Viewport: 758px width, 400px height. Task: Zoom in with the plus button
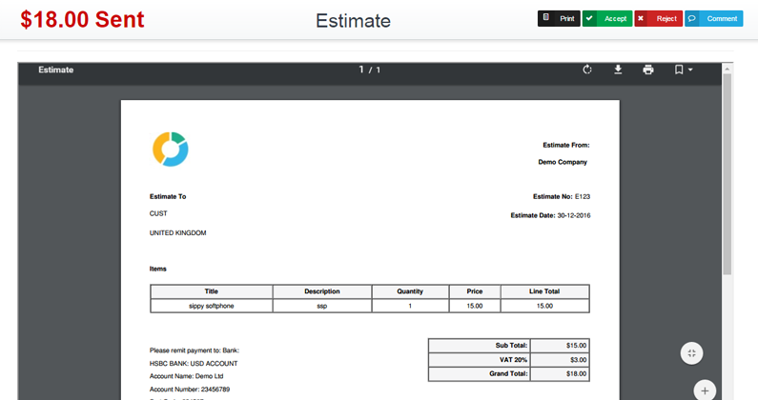click(x=705, y=390)
